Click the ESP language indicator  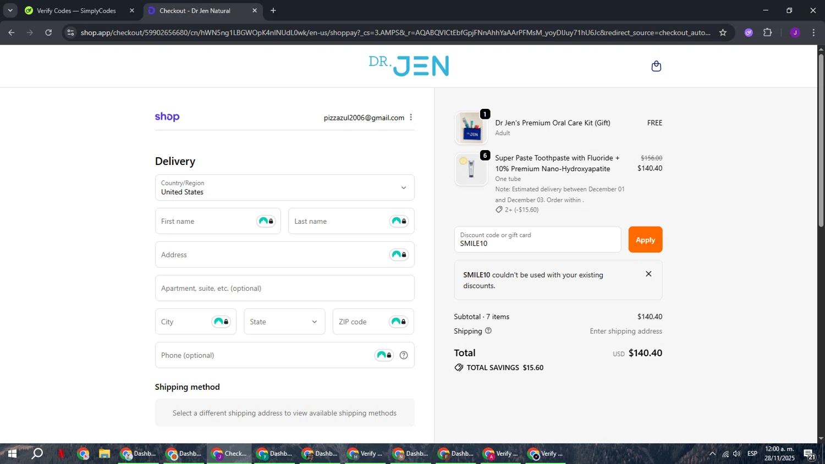point(752,454)
